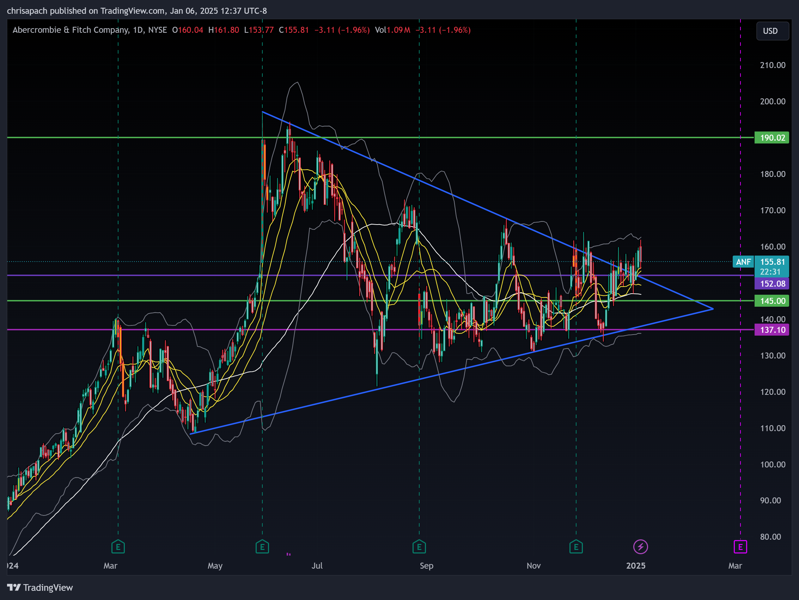Click the 80.00 price axis label

[x=770, y=537]
